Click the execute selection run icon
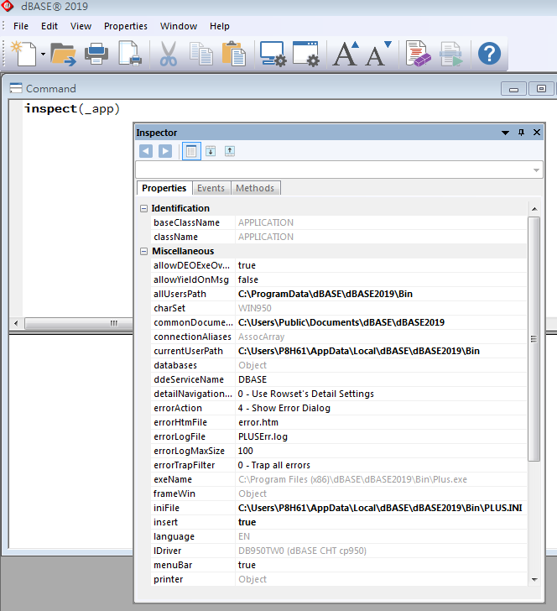 point(451,54)
